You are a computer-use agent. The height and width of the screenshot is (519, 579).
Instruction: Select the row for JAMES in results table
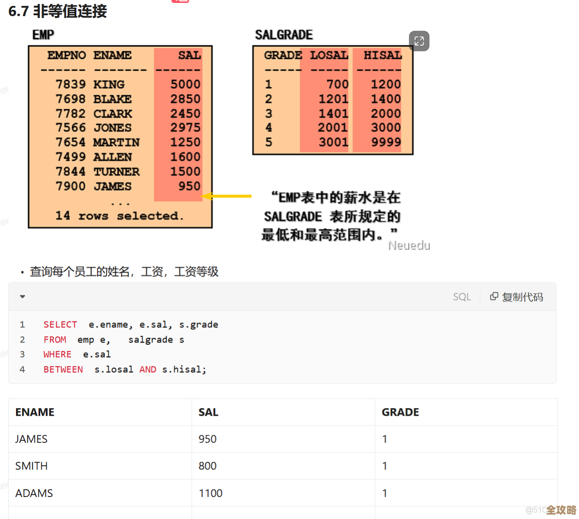[31, 439]
